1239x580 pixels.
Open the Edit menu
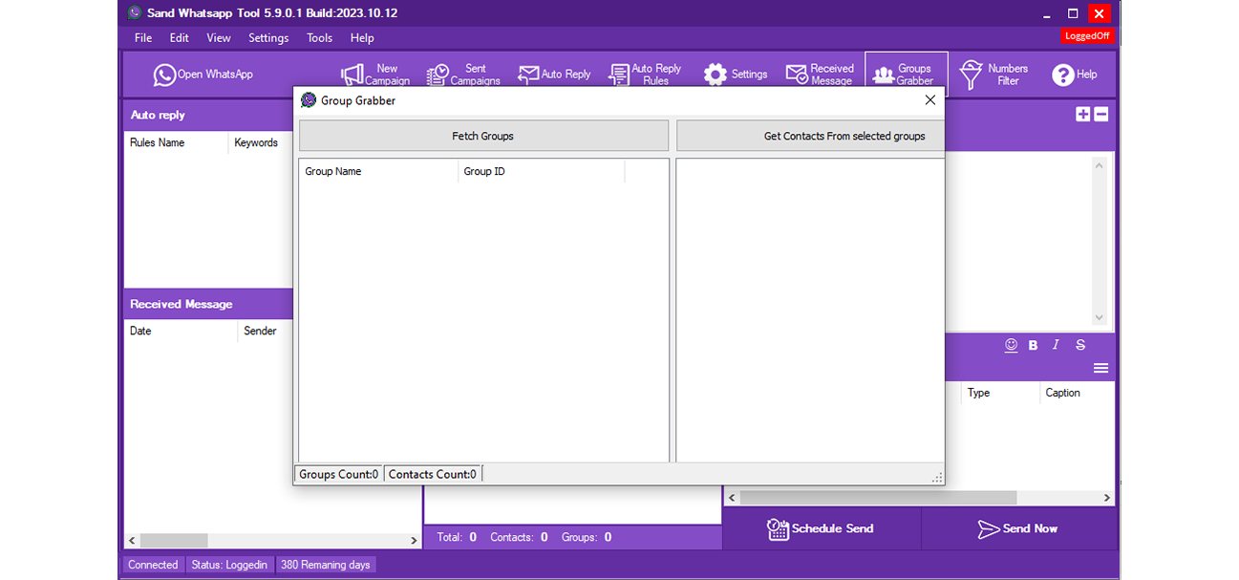pyautogui.click(x=179, y=38)
